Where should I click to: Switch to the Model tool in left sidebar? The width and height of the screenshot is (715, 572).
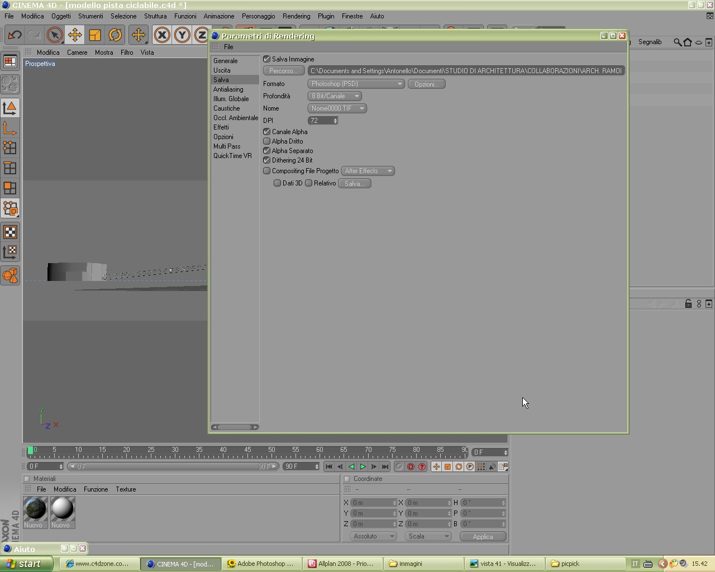click(x=10, y=108)
